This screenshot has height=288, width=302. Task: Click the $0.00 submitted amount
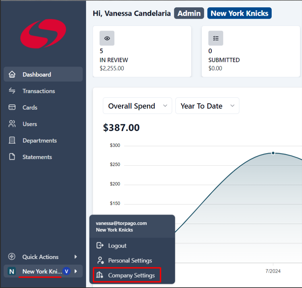pos(215,68)
